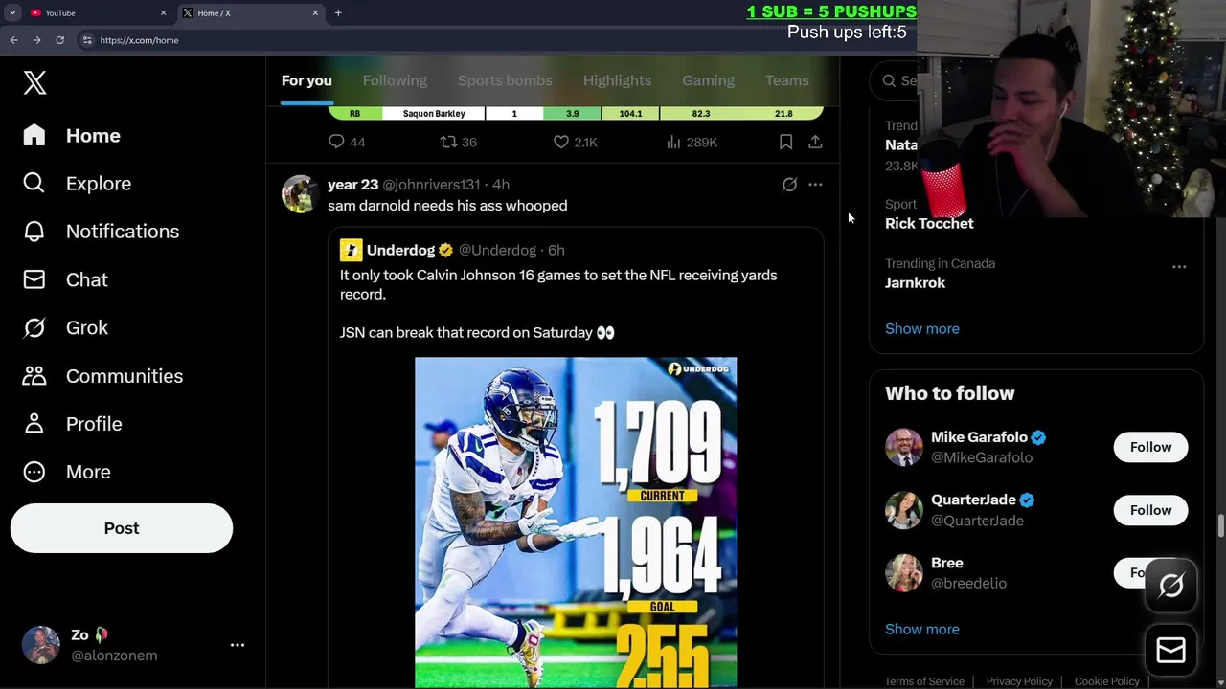The image size is (1226, 689).
Task: Click the Jarnkrok trending topic
Action: click(915, 282)
